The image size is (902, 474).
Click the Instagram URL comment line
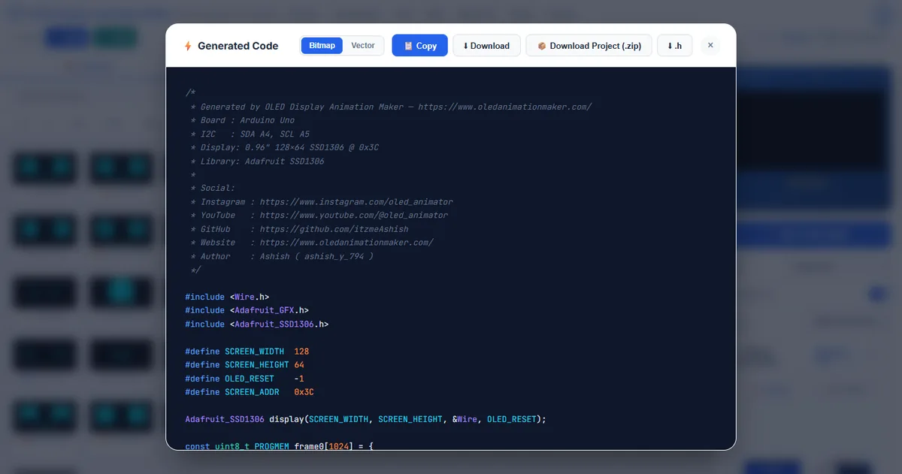click(x=322, y=202)
